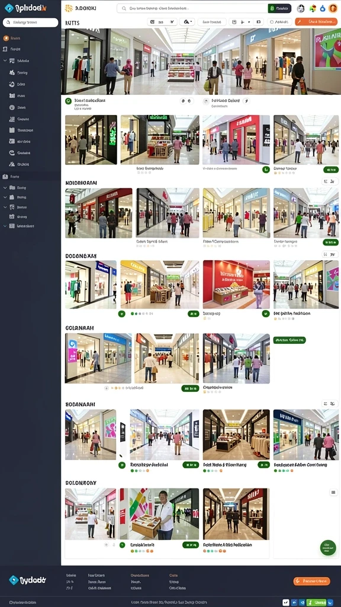This screenshot has height=607, width=341.
Task: Open the wide mall hero banner image
Action: (x=201, y=61)
